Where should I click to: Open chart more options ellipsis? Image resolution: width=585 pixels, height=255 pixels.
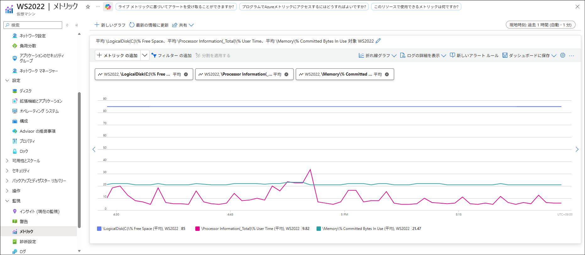[x=571, y=56]
